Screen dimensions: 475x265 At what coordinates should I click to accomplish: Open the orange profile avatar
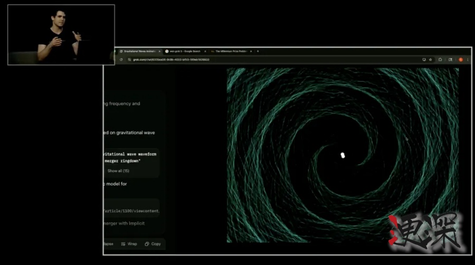(x=460, y=60)
